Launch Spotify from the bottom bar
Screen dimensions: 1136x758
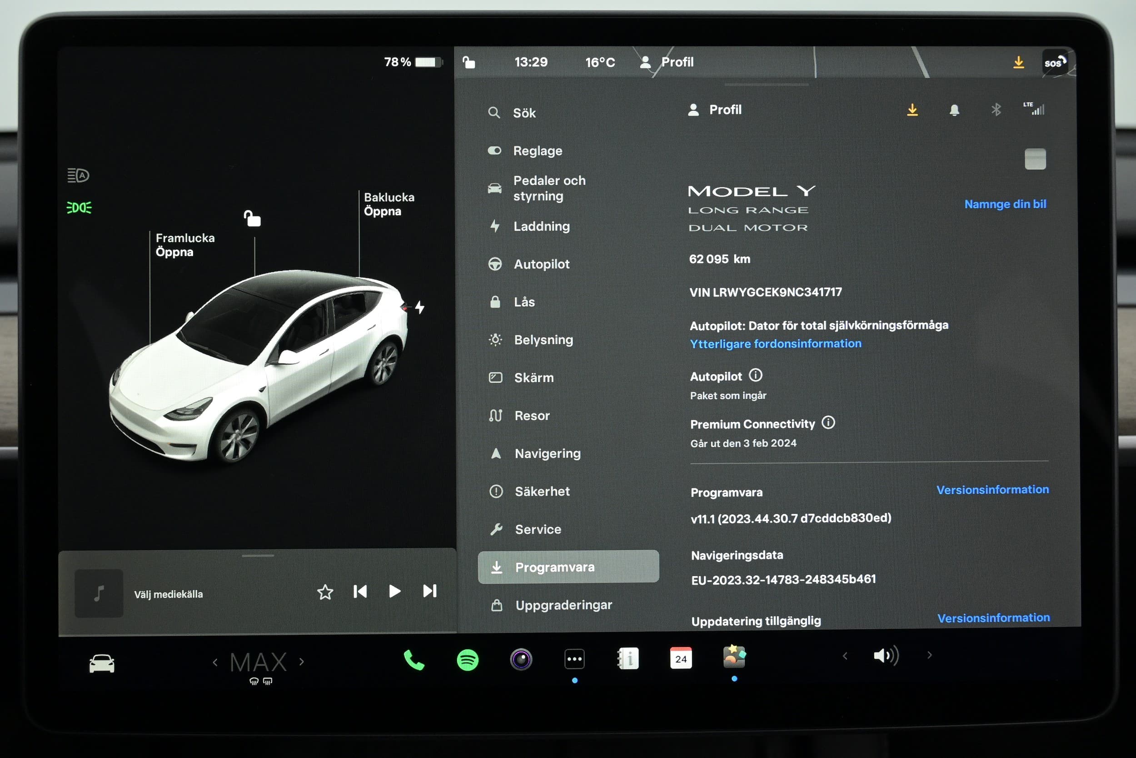click(x=468, y=660)
